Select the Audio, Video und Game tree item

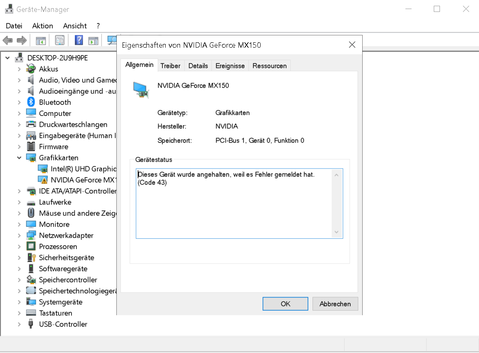(x=78, y=80)
